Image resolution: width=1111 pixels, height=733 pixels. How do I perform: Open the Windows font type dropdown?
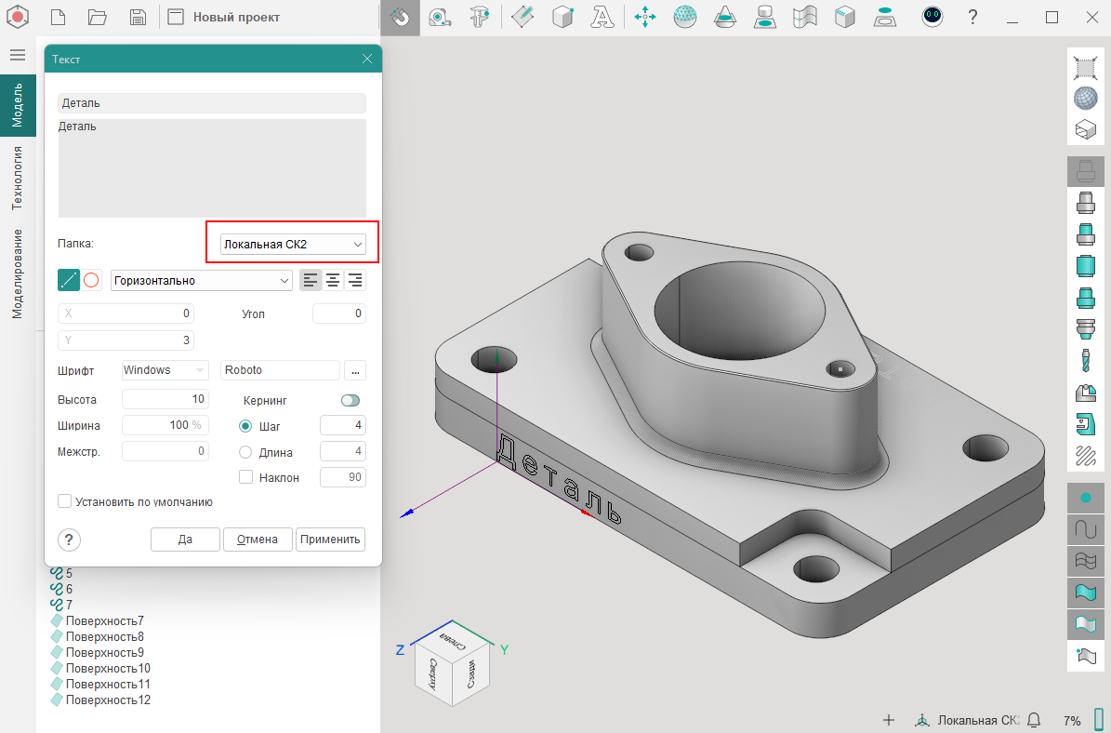pos(165,370)
